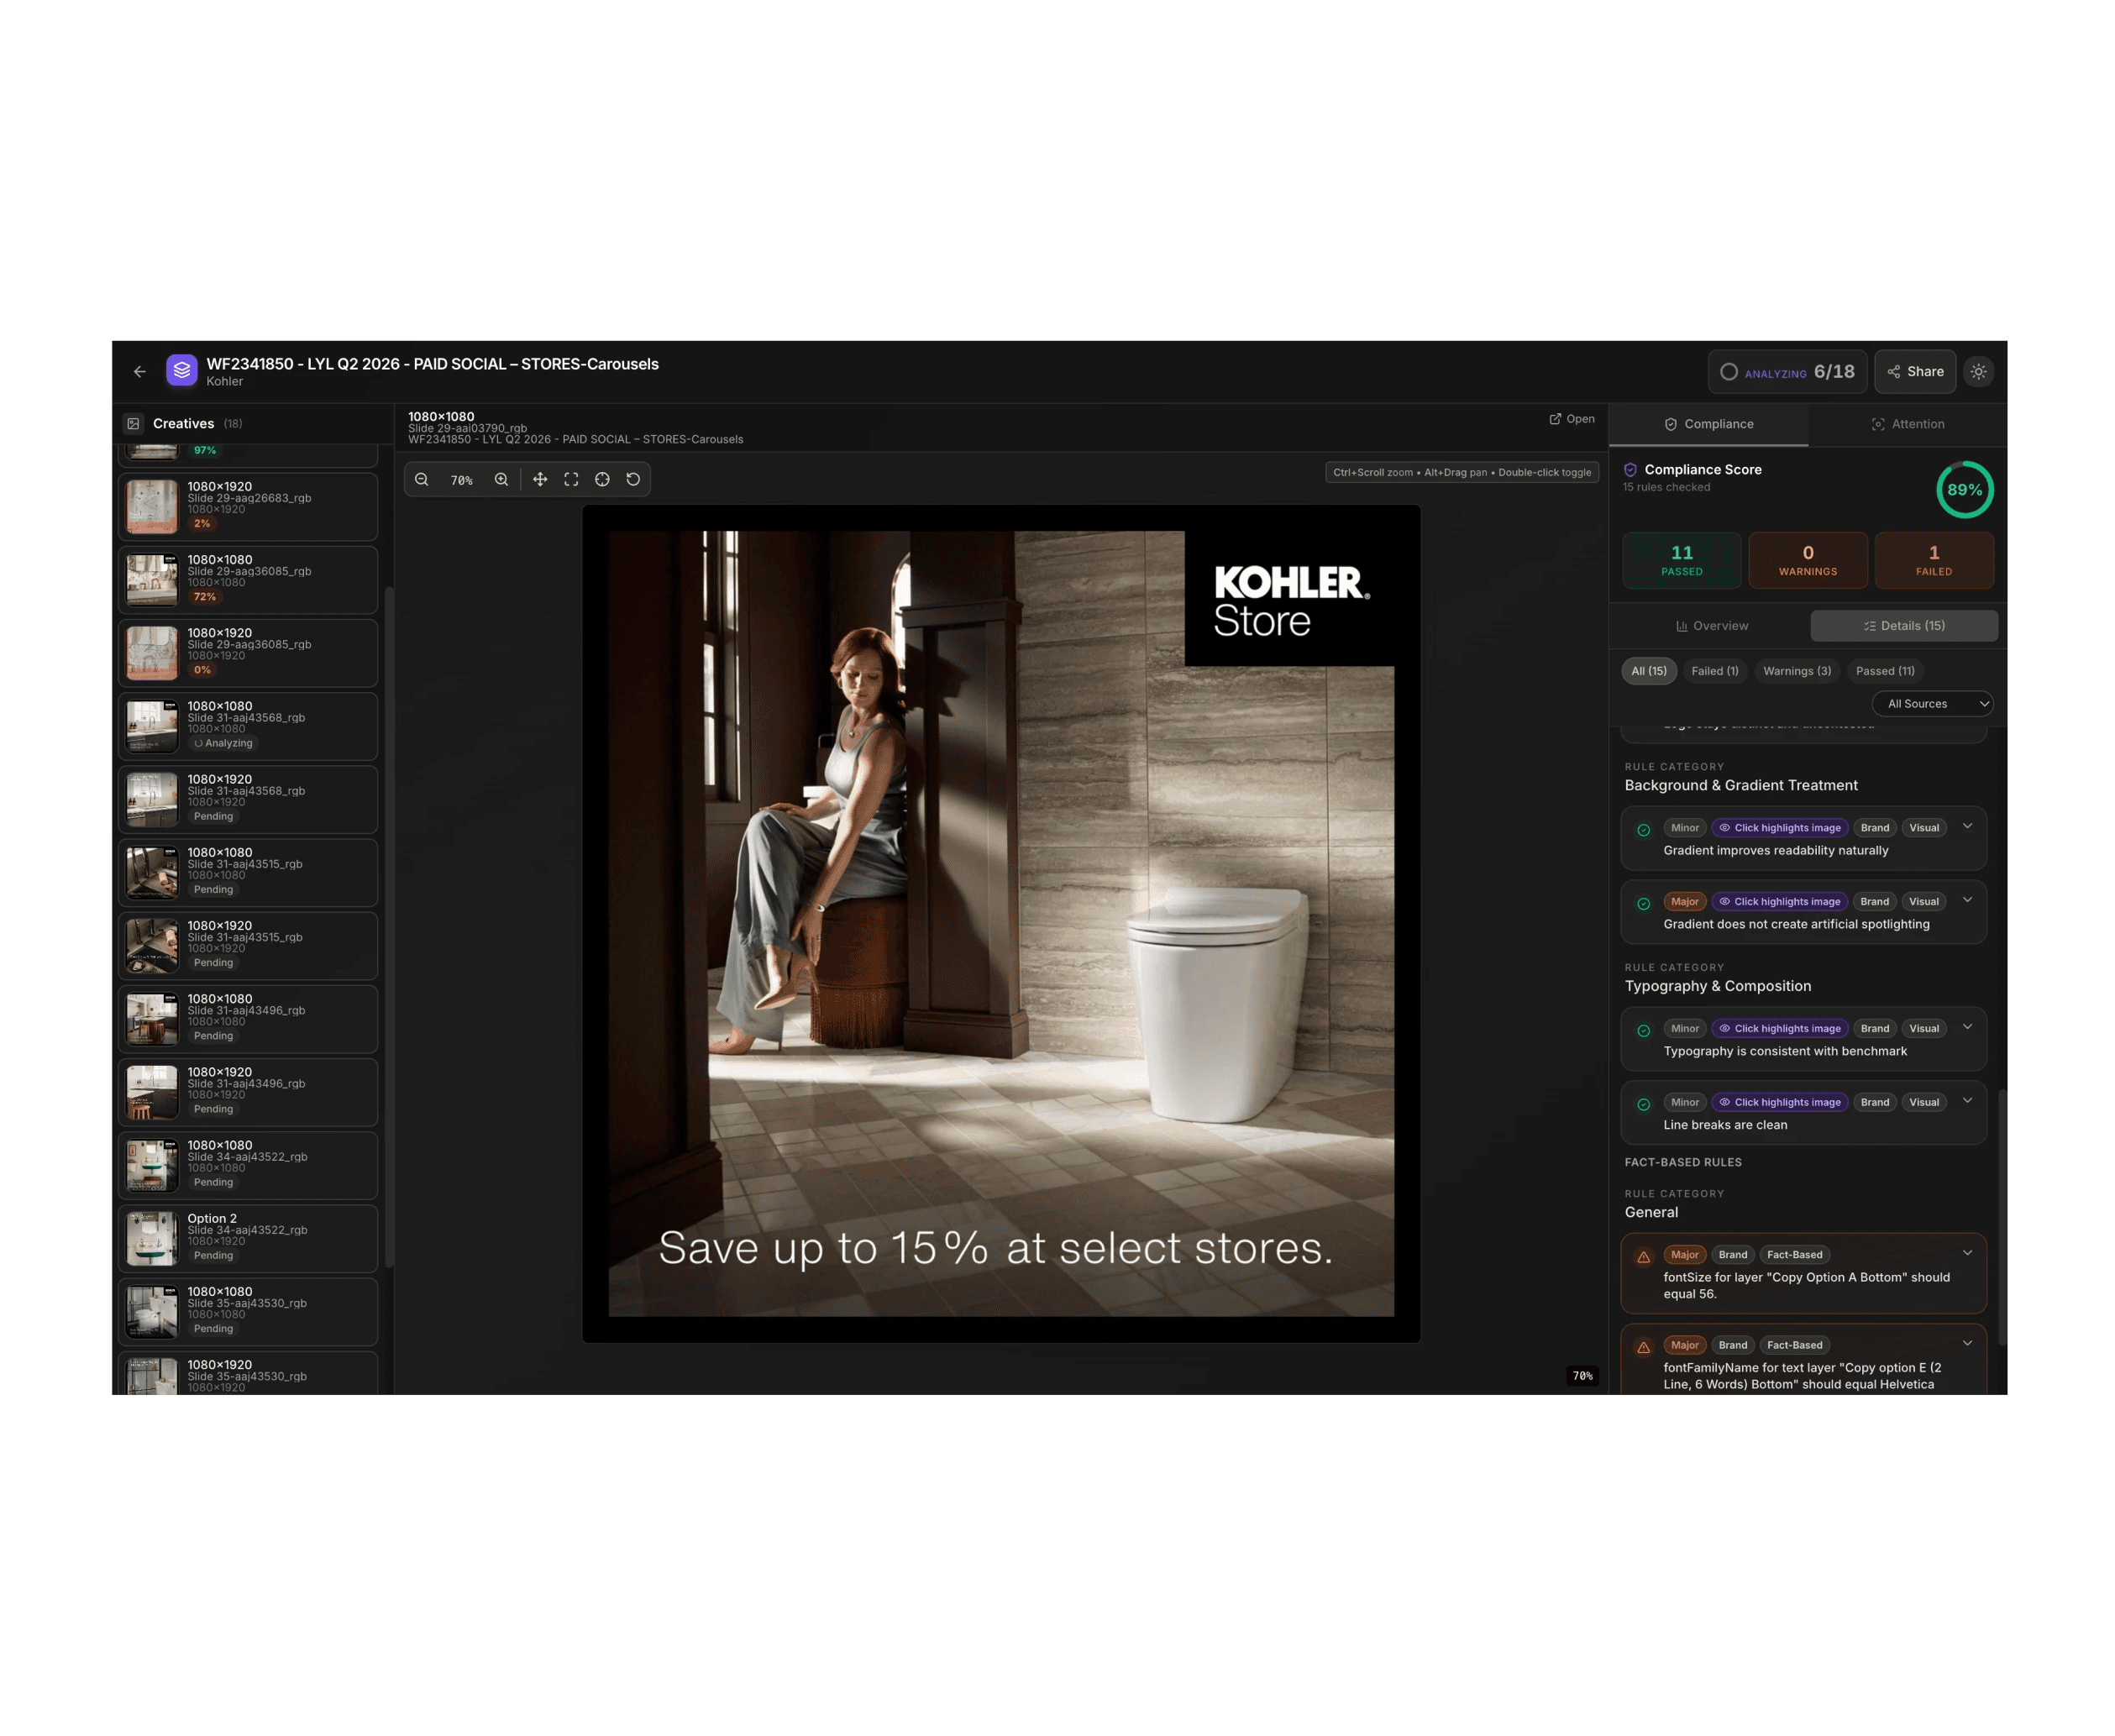2115x1736 pixels.
Task: Toggle 'Click highlights image' on 'Gradient improves readability naturally'
Action: click(x=1780, y=828)
